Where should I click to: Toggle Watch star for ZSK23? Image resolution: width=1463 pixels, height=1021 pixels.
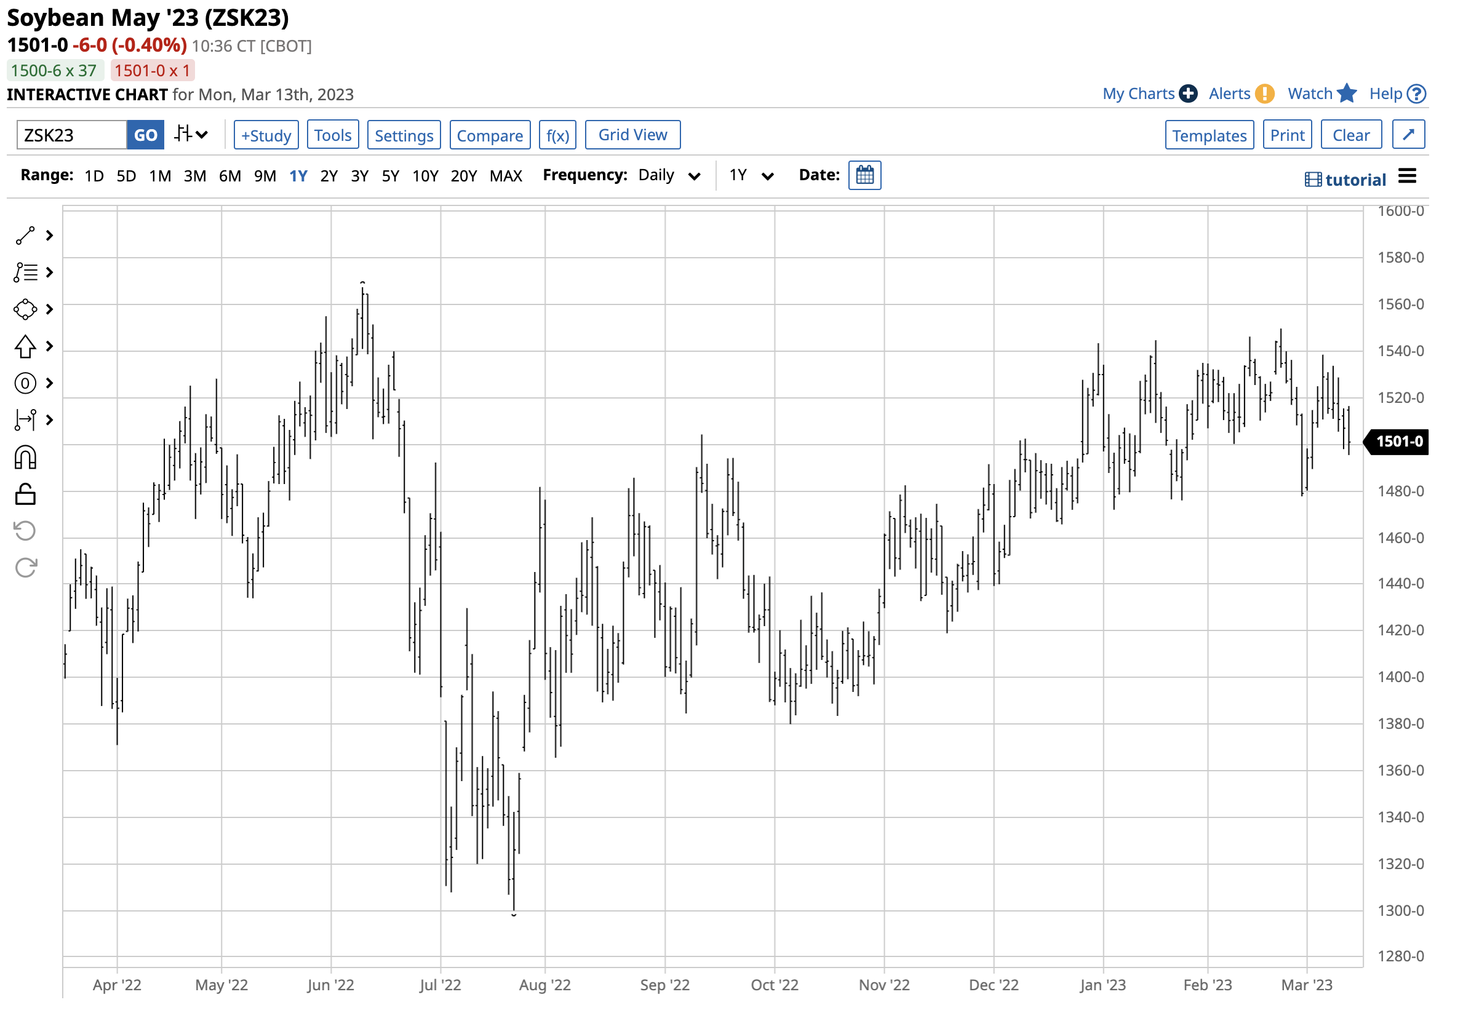point(1346,93)
